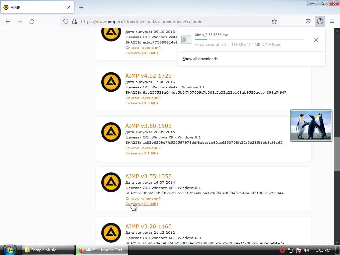Click the download progress bar
The width and height of the screenshot is (340, 255).
click(x=249, y=40)
